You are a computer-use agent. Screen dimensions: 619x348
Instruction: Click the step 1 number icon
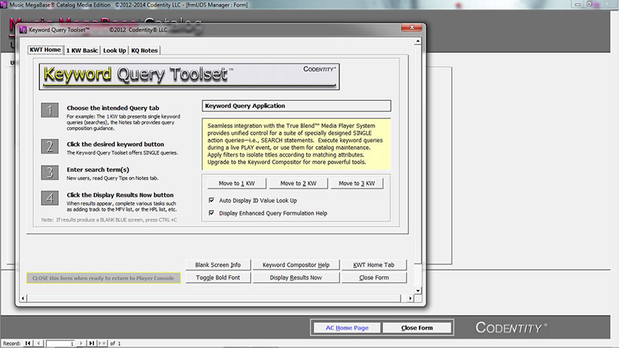[50, 111]
